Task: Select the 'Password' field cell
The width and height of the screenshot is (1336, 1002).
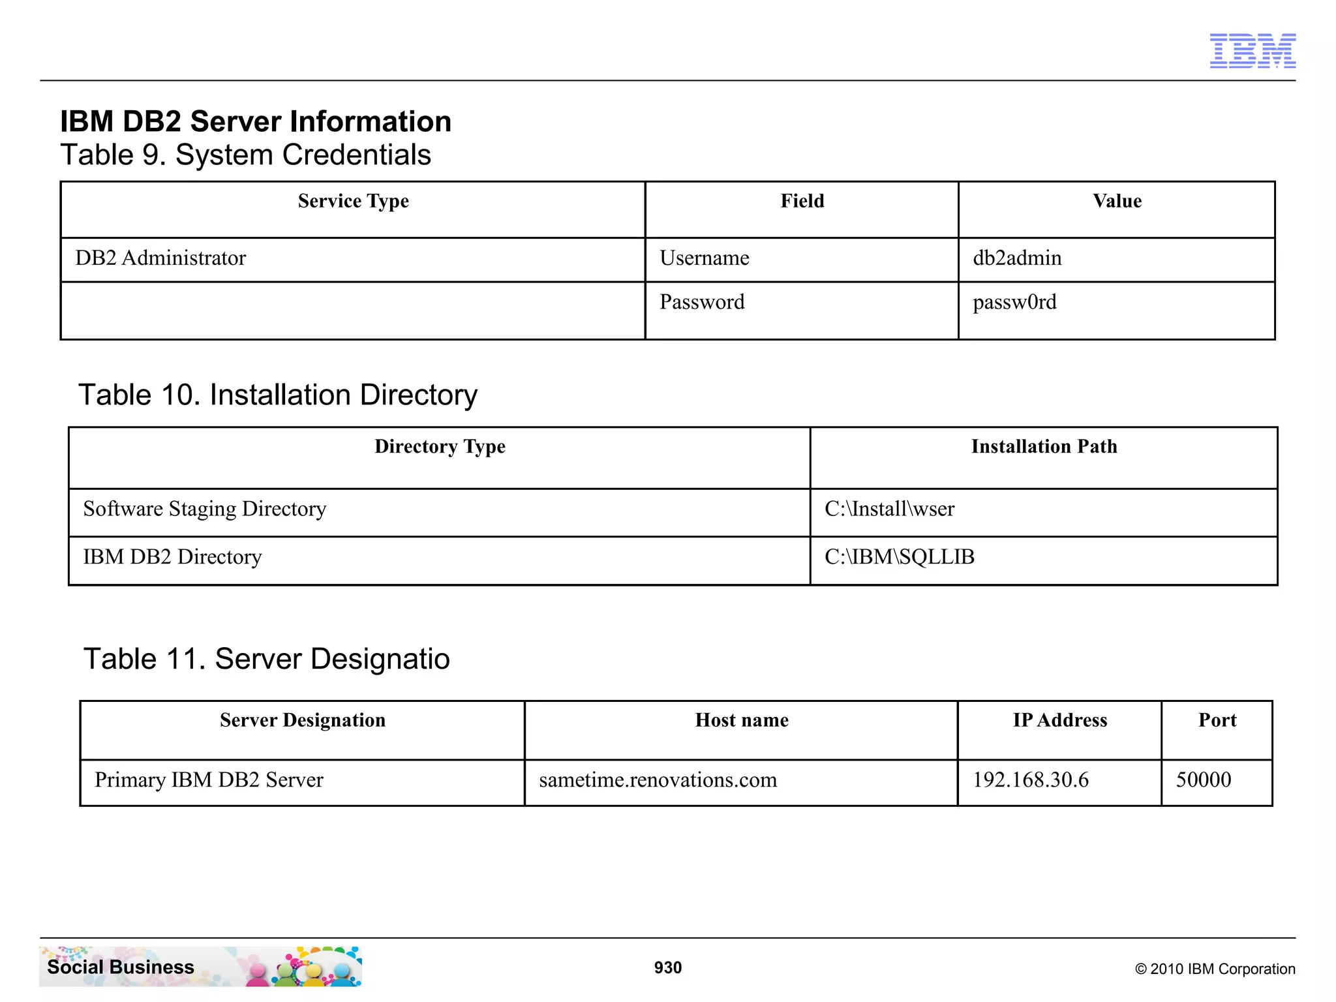Action: point(802,311)
